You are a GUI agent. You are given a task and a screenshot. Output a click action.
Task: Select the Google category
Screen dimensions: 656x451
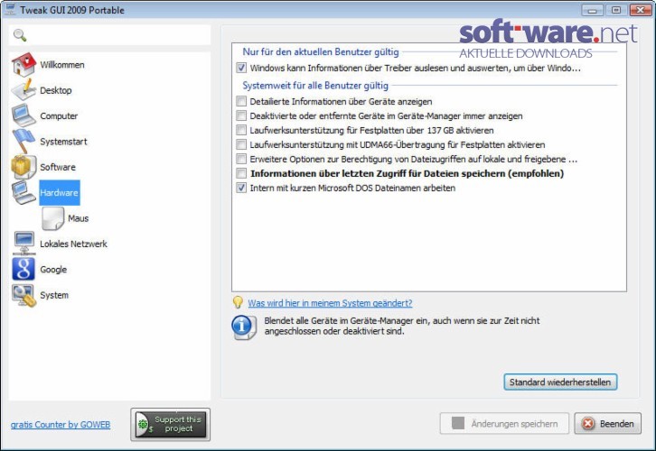tap(53, 270)
